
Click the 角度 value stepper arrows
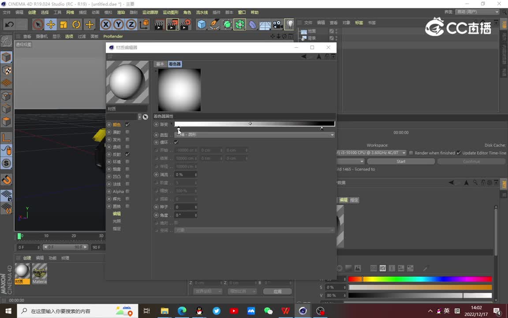pos(196,215)
